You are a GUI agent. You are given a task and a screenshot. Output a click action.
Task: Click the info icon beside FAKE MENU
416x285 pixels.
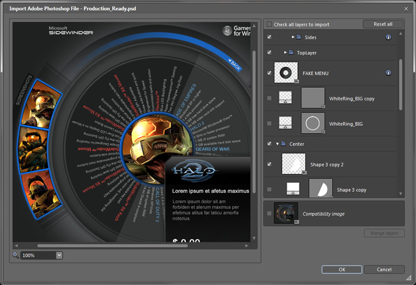pos(388,73)
